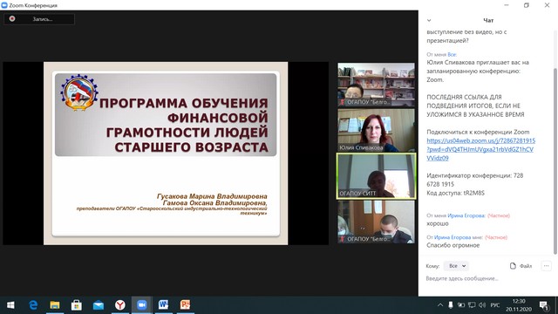Open the notification center icon
558x314 pixels.
click(x=544, y=305)
